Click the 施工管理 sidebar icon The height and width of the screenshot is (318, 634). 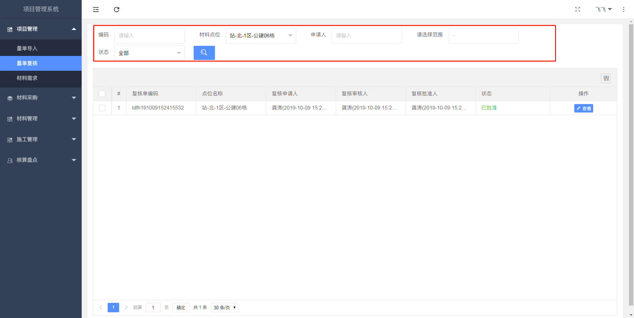click(x=10, y=140)
